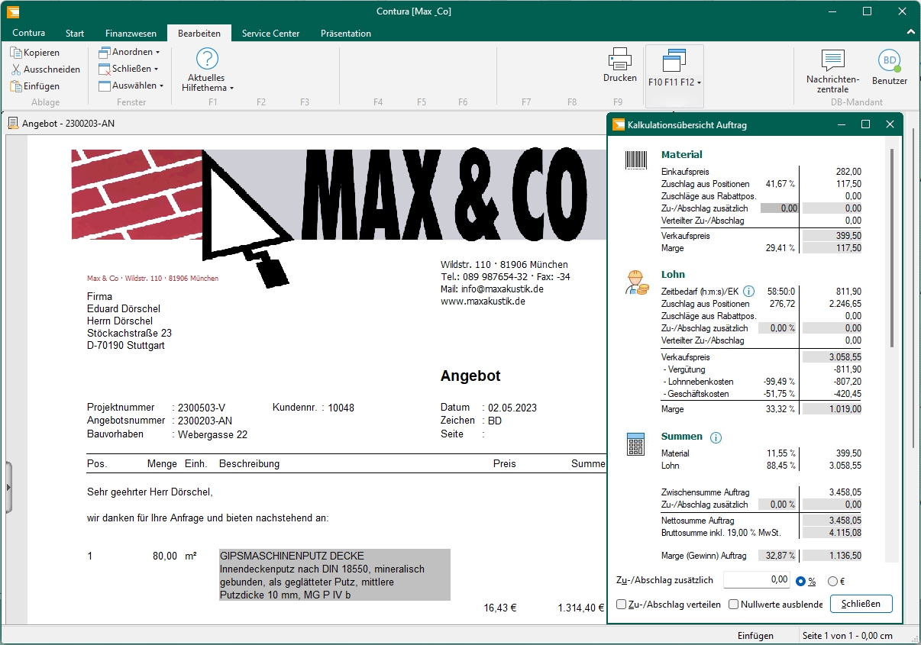Click the Benutzer BD avatar icon
The image size is (921, 645).
point(889,60)
